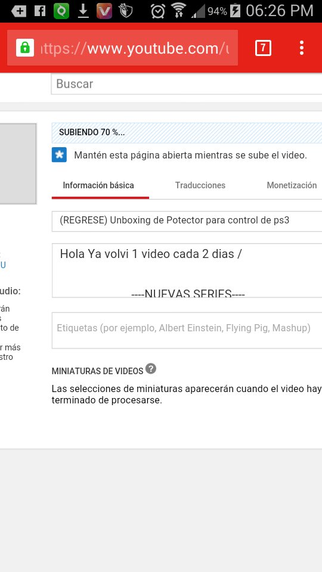The image size is (322, 572).
Task: Open the Chrome three-dot overflow menu
Action: pyautogui.click(x=302, y=48)
